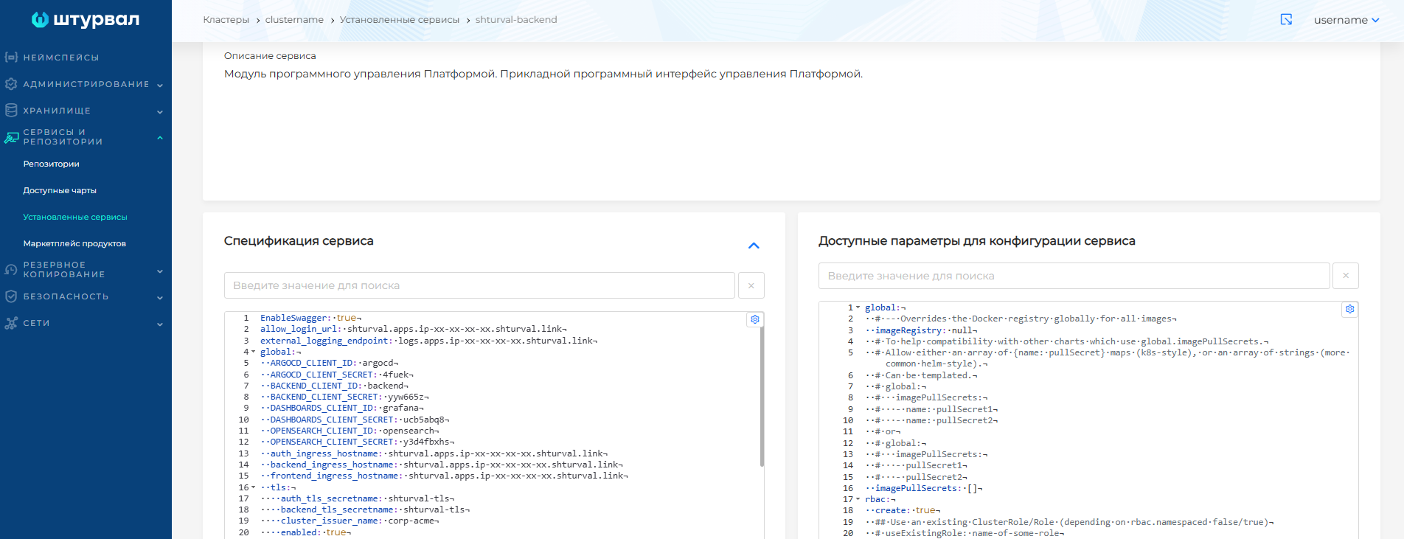
Task: Click shturval-backend breadcrumb
Action: click(516, 20)
